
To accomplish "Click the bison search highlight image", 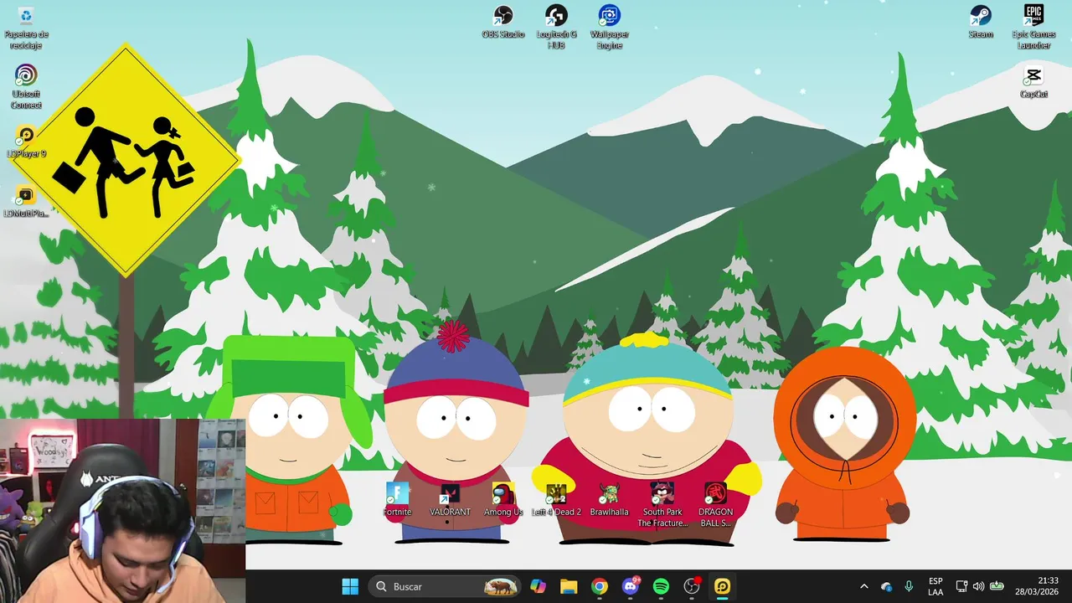I will click(x=502, y=586).
